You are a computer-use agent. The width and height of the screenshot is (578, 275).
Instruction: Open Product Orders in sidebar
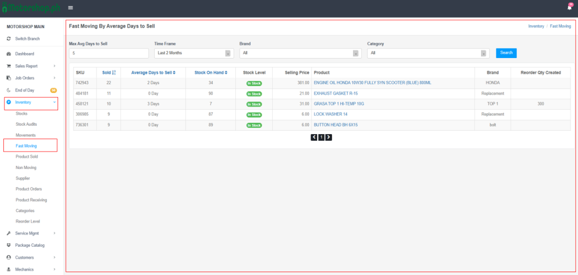pos(29,189)
